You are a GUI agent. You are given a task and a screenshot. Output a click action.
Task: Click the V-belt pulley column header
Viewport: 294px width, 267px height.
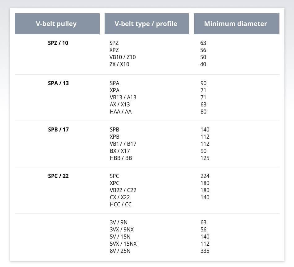click(57, 24)
